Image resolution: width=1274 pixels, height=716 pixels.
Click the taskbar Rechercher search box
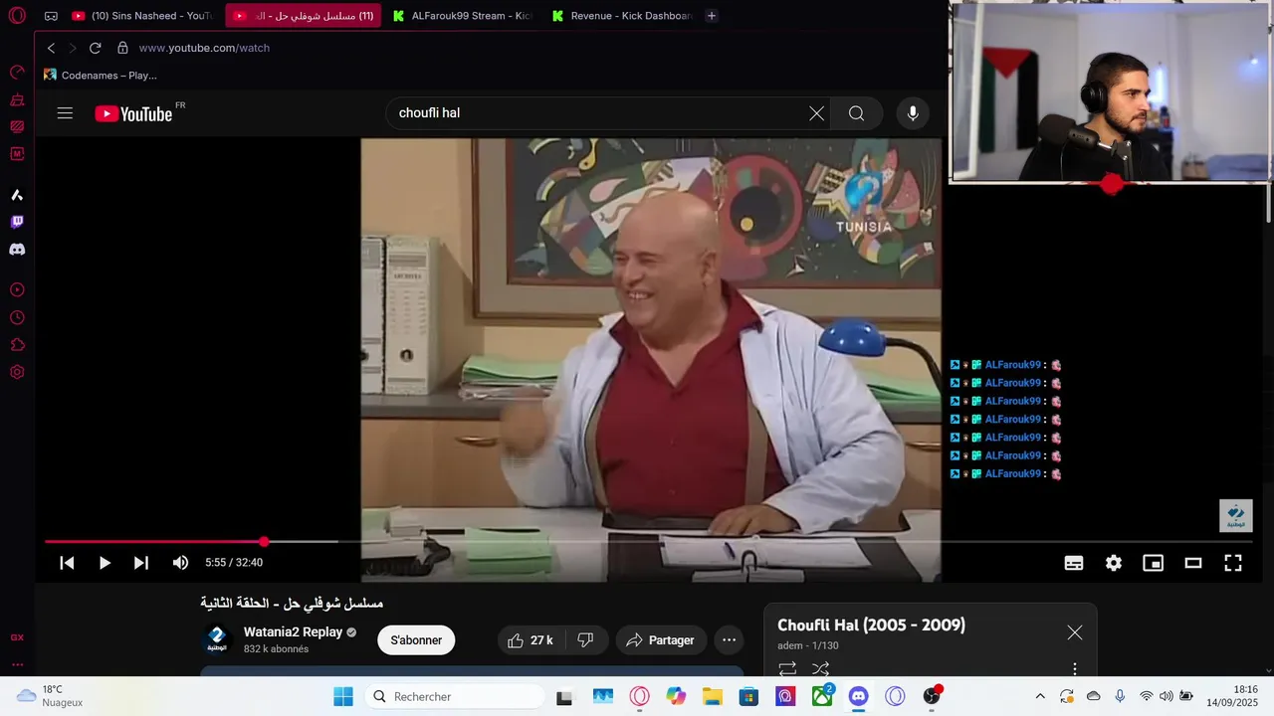point(454,696)
